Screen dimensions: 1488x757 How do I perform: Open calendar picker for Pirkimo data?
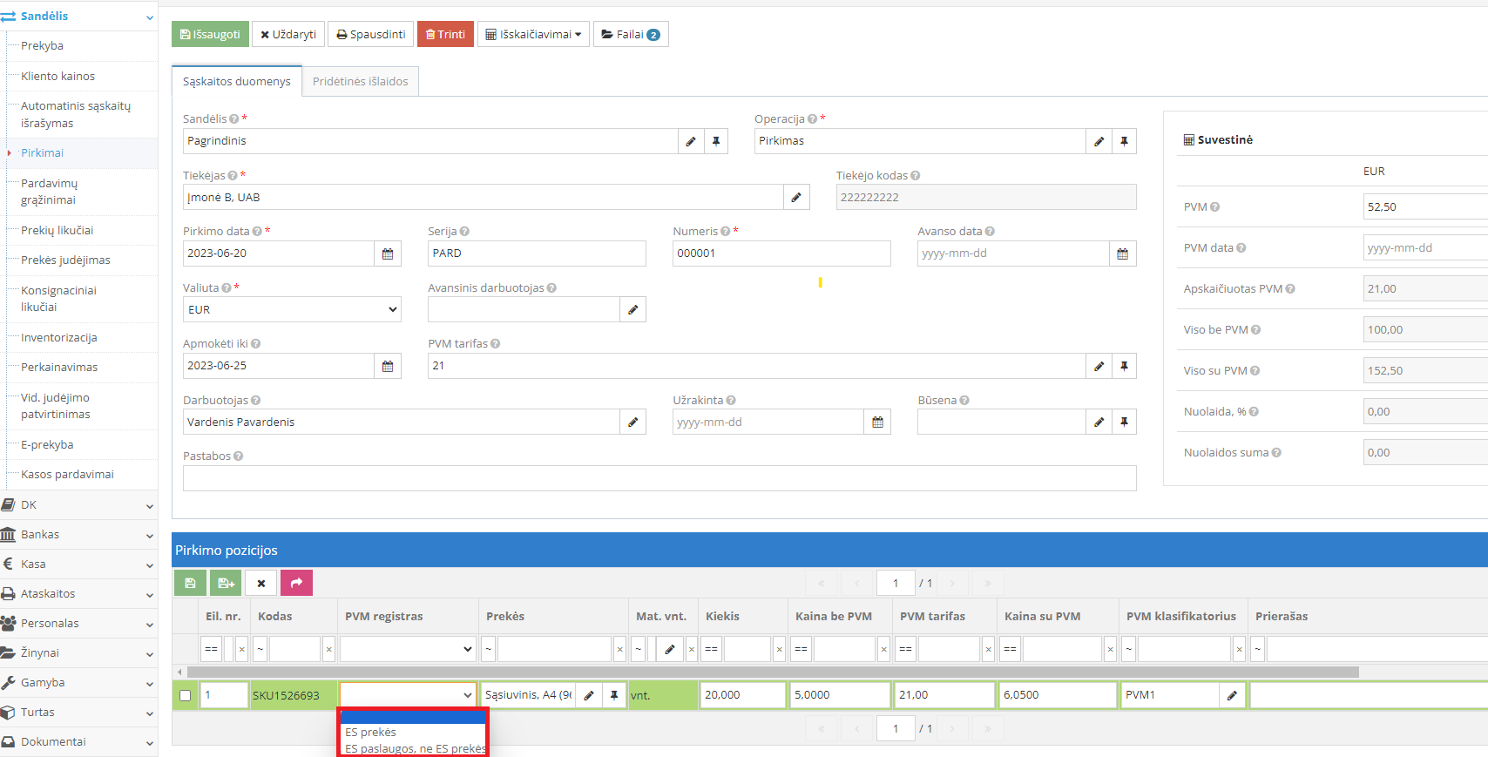[388, 253]
